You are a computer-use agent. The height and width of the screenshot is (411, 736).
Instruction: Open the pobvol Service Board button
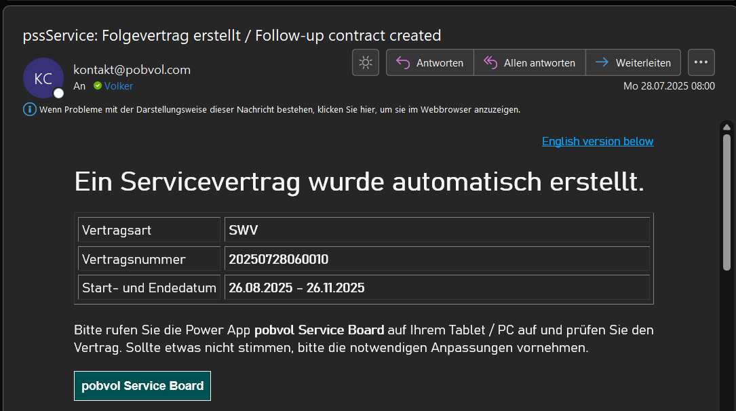click(x=142, y=386)
